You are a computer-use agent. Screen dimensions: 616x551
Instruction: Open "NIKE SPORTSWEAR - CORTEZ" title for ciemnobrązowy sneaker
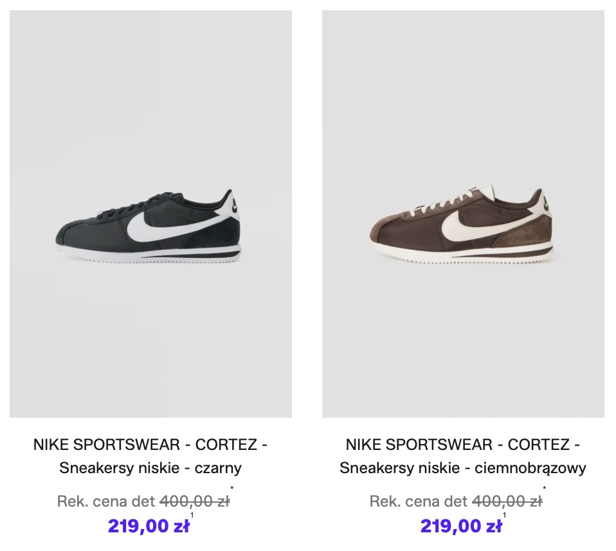463,445
